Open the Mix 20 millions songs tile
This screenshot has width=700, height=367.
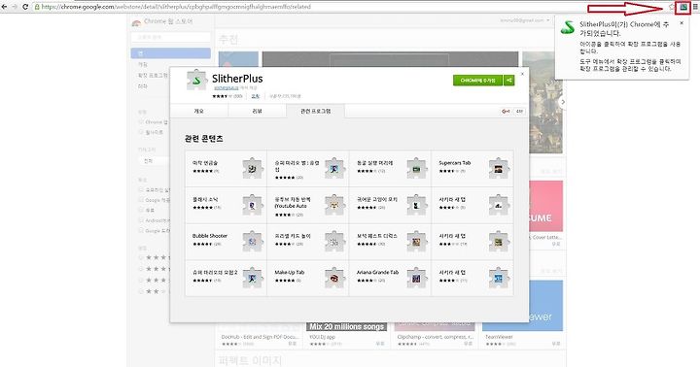(347, 327)
